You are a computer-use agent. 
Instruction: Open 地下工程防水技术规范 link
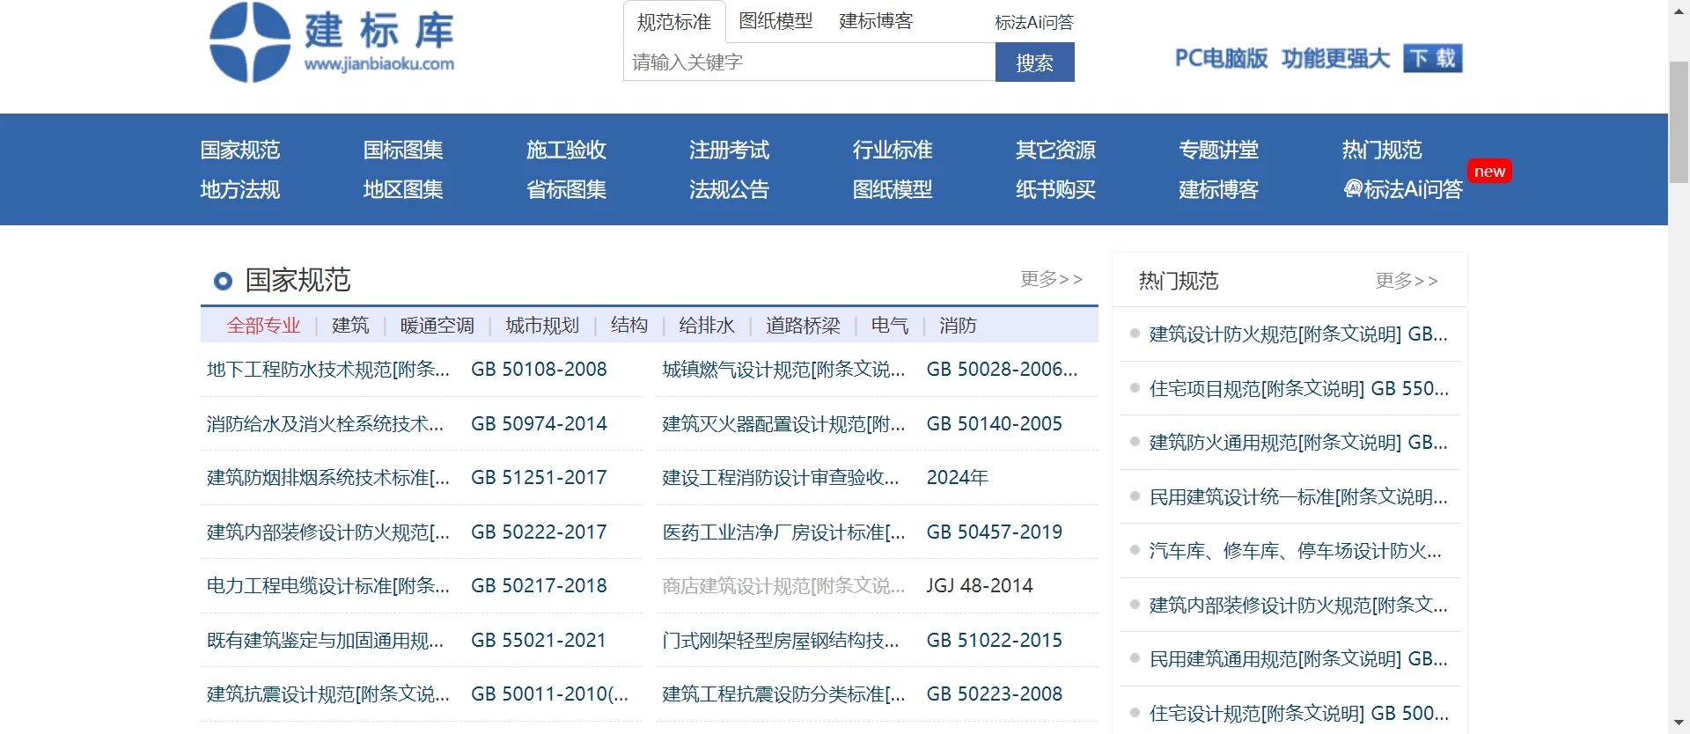pos(327,370)
